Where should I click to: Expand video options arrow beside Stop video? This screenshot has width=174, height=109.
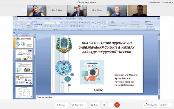point(86,105)
